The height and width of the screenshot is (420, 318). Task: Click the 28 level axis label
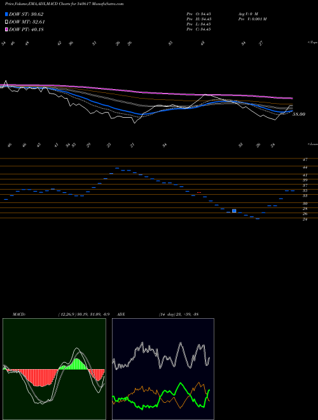[305, 209]
